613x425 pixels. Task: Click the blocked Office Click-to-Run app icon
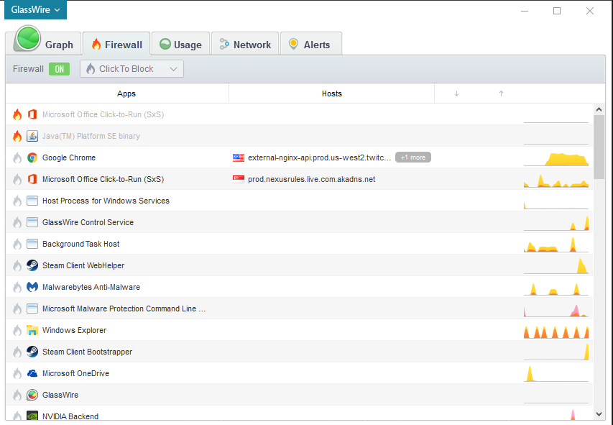[x=32, y=114]
